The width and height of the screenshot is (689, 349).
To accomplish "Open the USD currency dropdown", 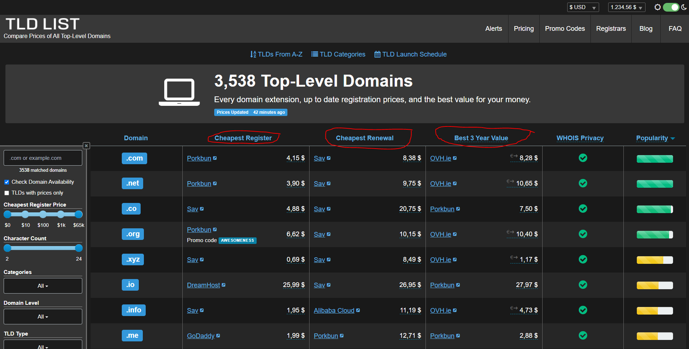I will (583, 7).
